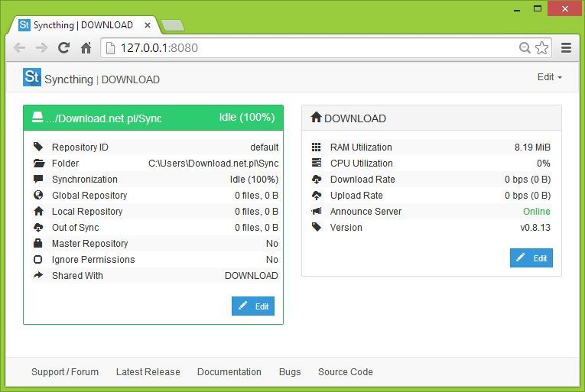Click the zoom magnifier icon in address bar

525,47
